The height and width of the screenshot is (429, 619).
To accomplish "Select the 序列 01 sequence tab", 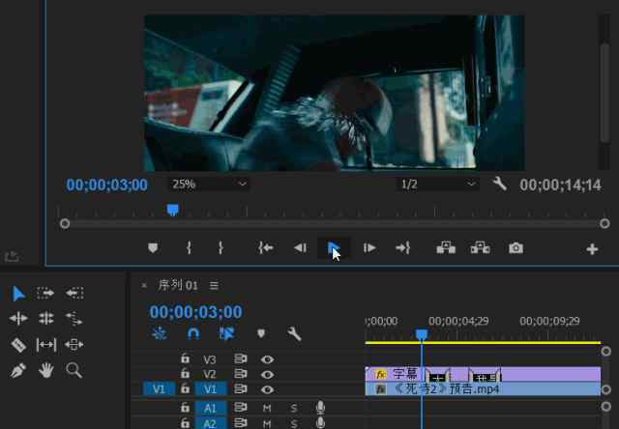I will tap(177, 285).
